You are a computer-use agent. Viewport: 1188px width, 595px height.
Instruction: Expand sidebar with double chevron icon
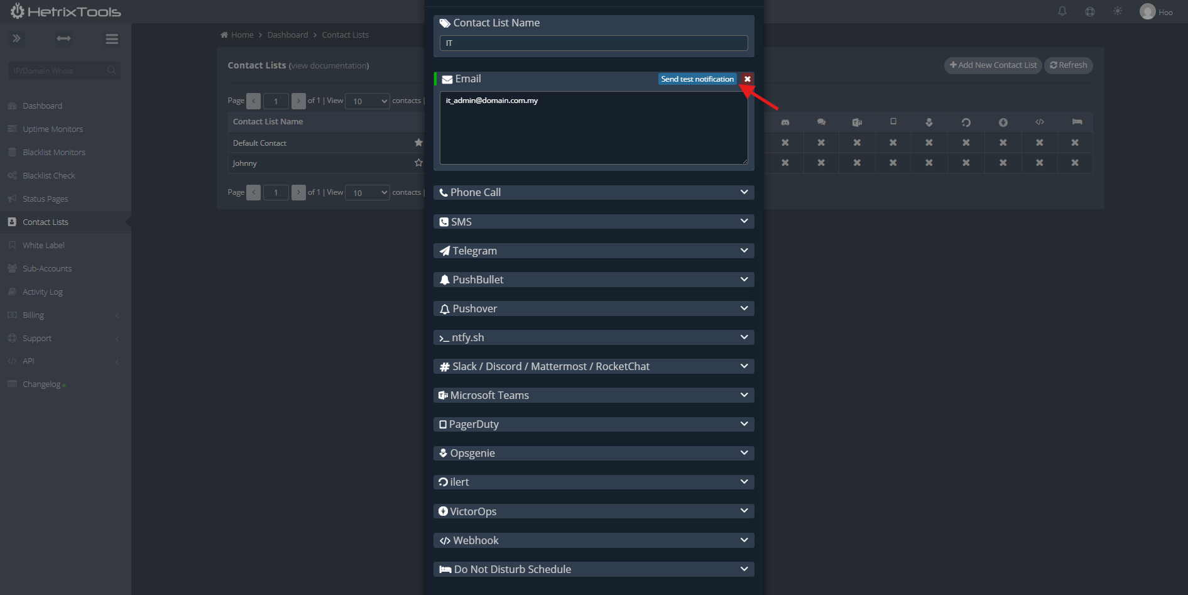pyautogui.click(x=16, y=38)
